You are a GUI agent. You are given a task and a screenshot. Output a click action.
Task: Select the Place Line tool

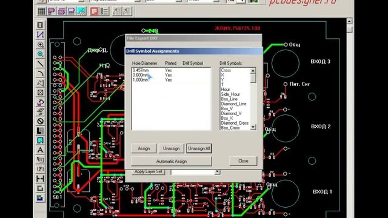point(41,64)
